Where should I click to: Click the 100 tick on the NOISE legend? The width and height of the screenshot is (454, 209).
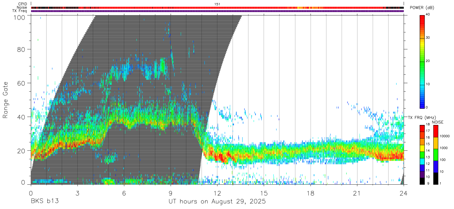tap(443, 160)
